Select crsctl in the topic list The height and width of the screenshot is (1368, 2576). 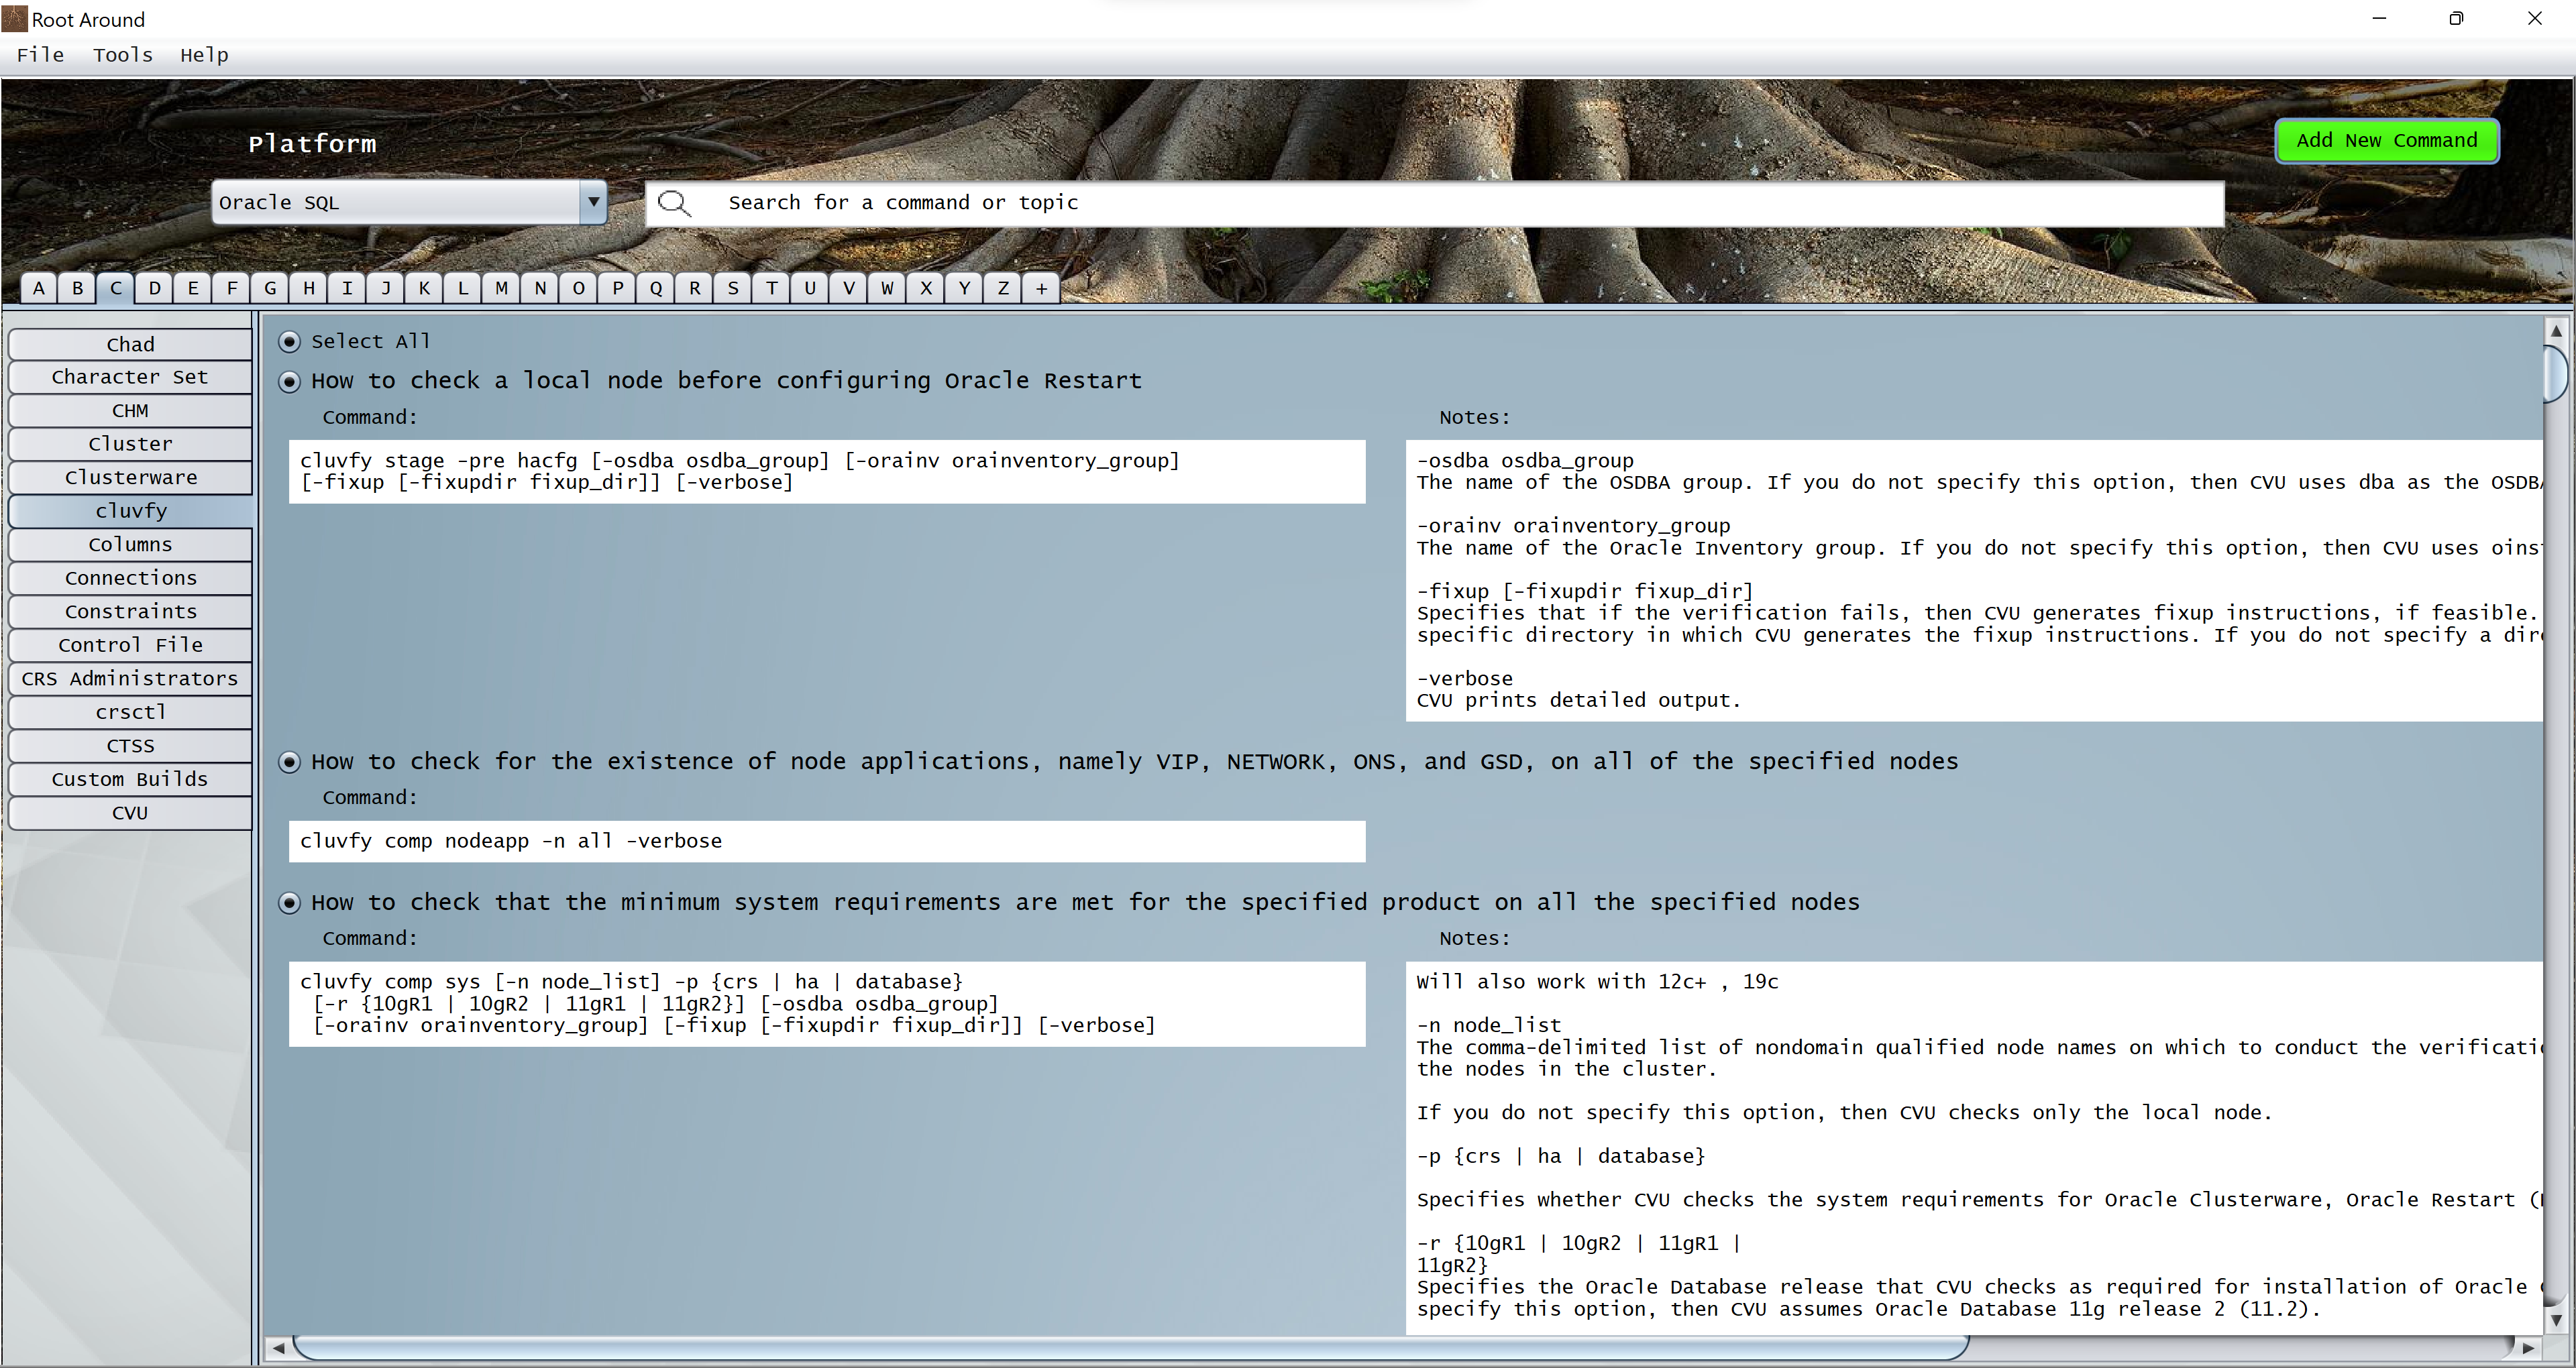[130, 712]
